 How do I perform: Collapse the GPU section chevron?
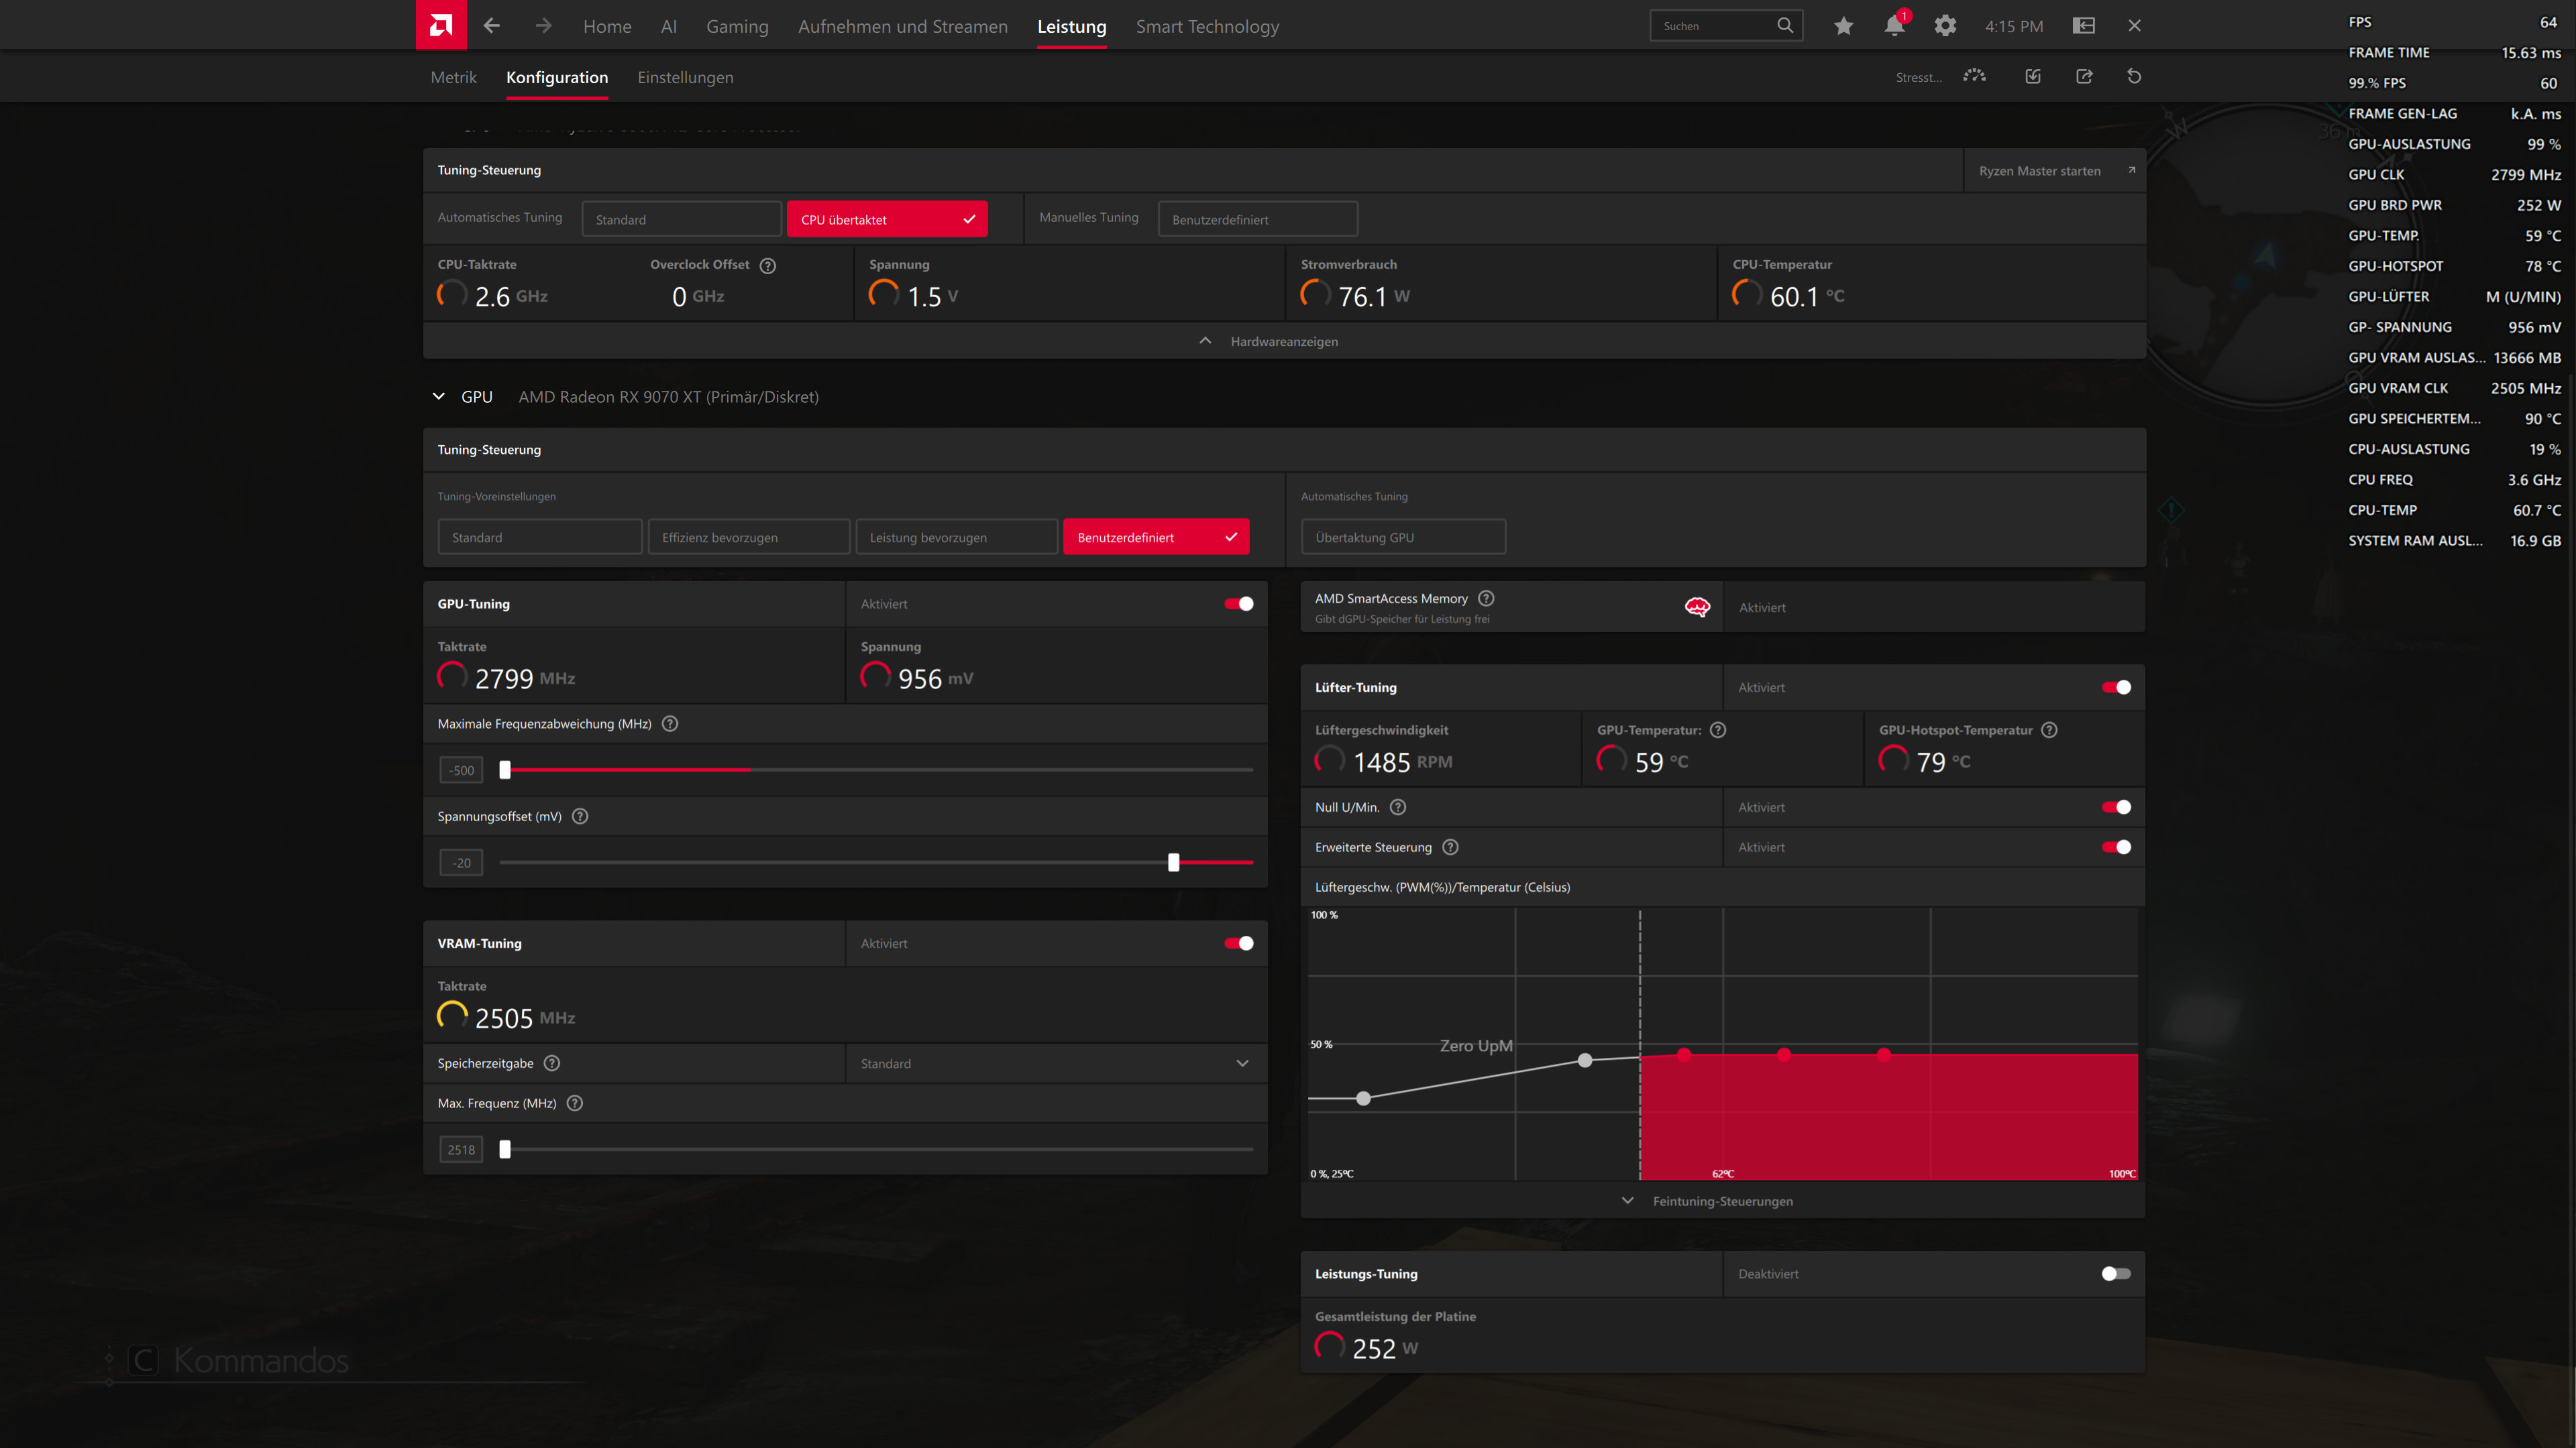pos(438,396)
